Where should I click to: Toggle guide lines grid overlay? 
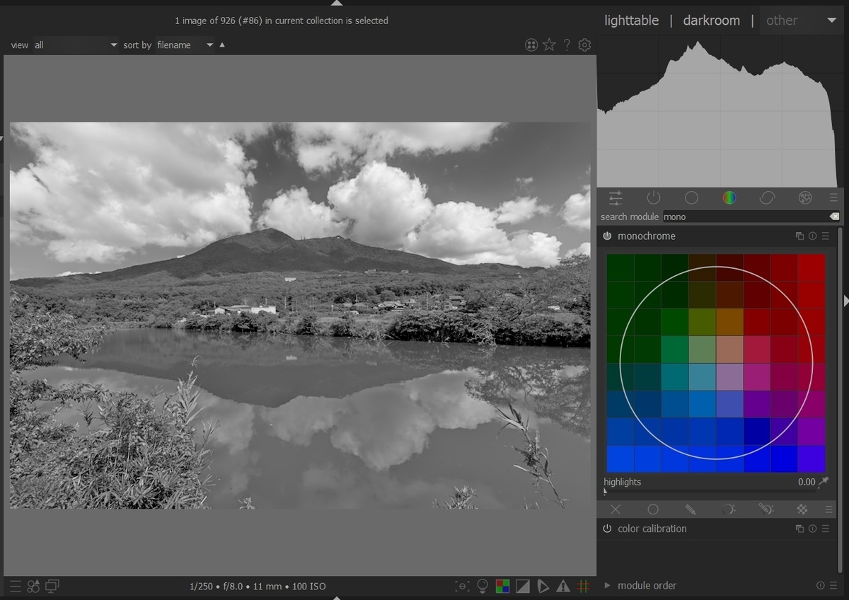(x=584, y=586)
